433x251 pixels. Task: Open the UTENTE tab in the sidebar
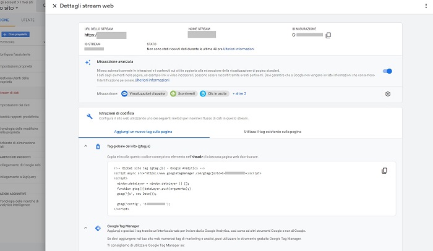(x=28, y=20)
